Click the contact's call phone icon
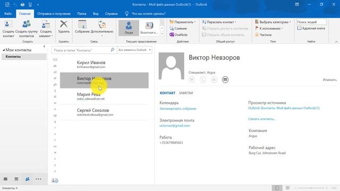 tap(203, 80)
